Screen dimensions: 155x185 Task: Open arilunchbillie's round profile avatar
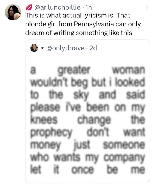13,12
